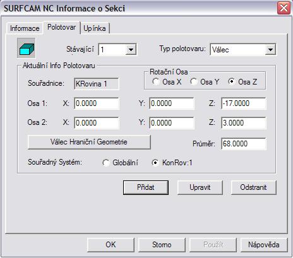Select the Polotovar tab

point(62,27)
